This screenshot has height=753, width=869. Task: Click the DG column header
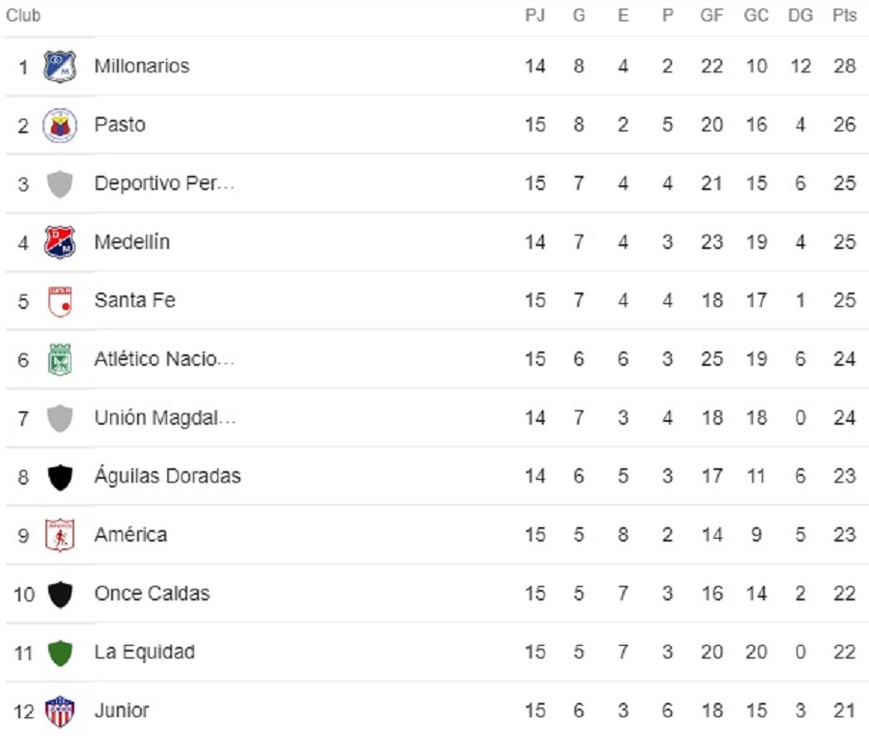coord(799,16)
